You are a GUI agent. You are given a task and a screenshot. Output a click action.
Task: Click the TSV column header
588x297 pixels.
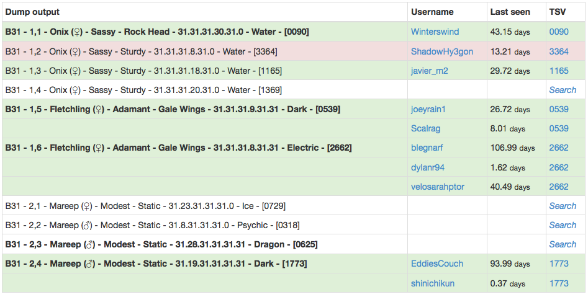pyautogui.click(x=557, y=12)
